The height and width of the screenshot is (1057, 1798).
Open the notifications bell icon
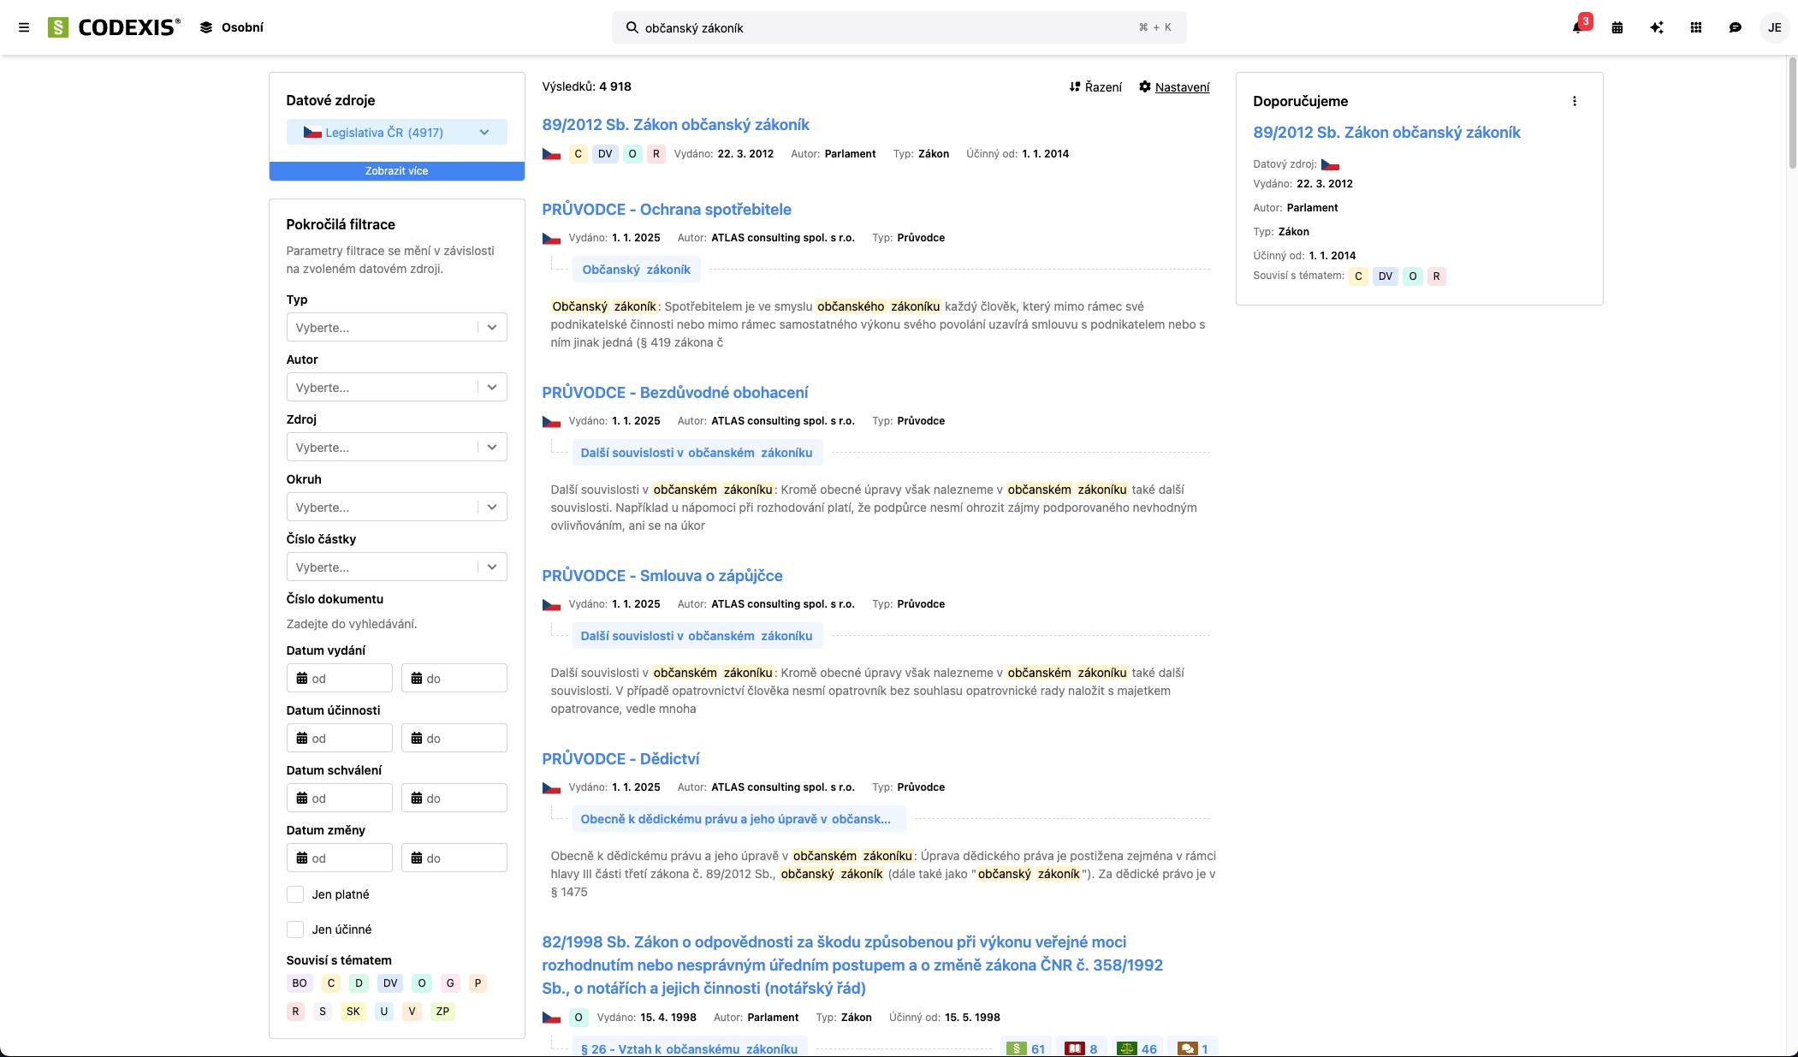point(1577,27)
